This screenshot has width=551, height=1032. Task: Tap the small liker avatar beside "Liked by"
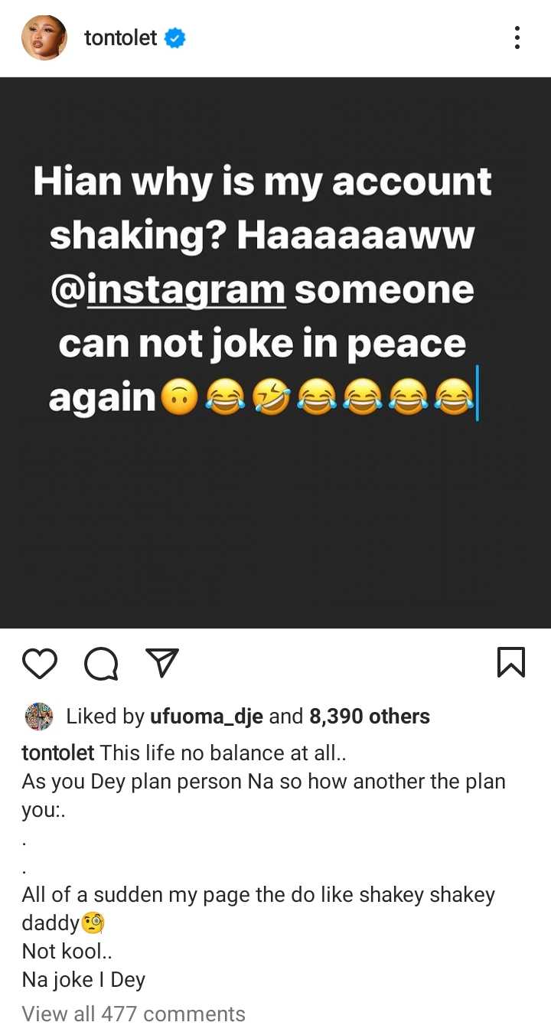[x=39, y=717]
